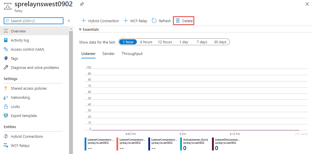Add a new WCF Relay
The image size is (316, 154).
click(135, 21)
